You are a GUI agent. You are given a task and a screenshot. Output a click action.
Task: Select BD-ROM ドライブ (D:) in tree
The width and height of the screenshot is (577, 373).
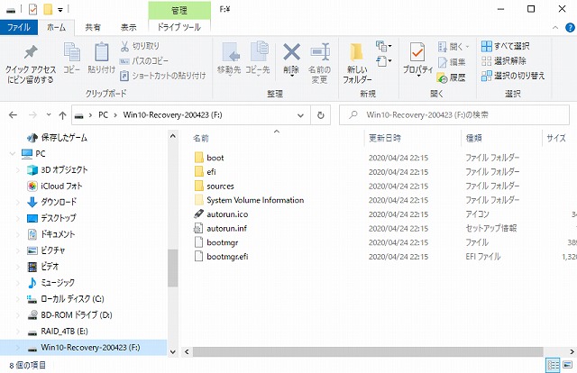click(x=70, y=315)
